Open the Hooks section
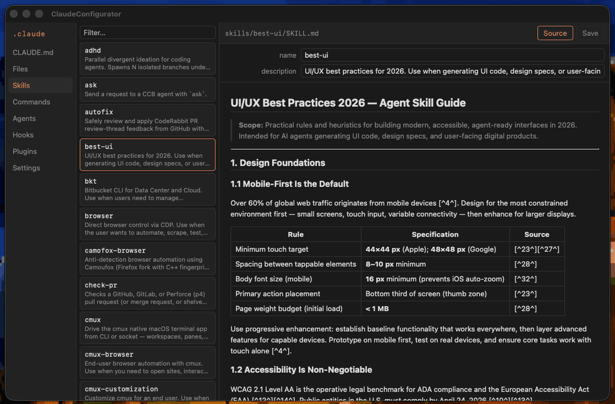615x404 pixels. point(23,134)
